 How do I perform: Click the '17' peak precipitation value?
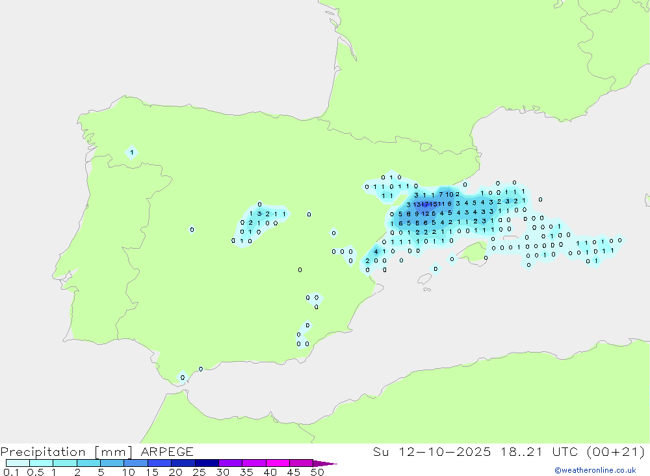click(425, 205)
